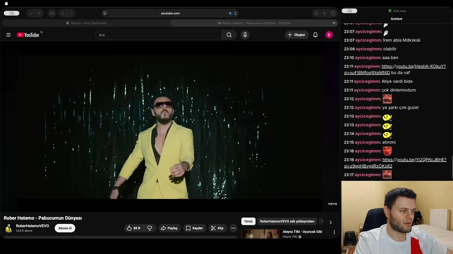This screenshot has height=254, width=453.
Task: Open Aleyna Tilki Oyuncak Gibi thumbnail
Action: 260,234
